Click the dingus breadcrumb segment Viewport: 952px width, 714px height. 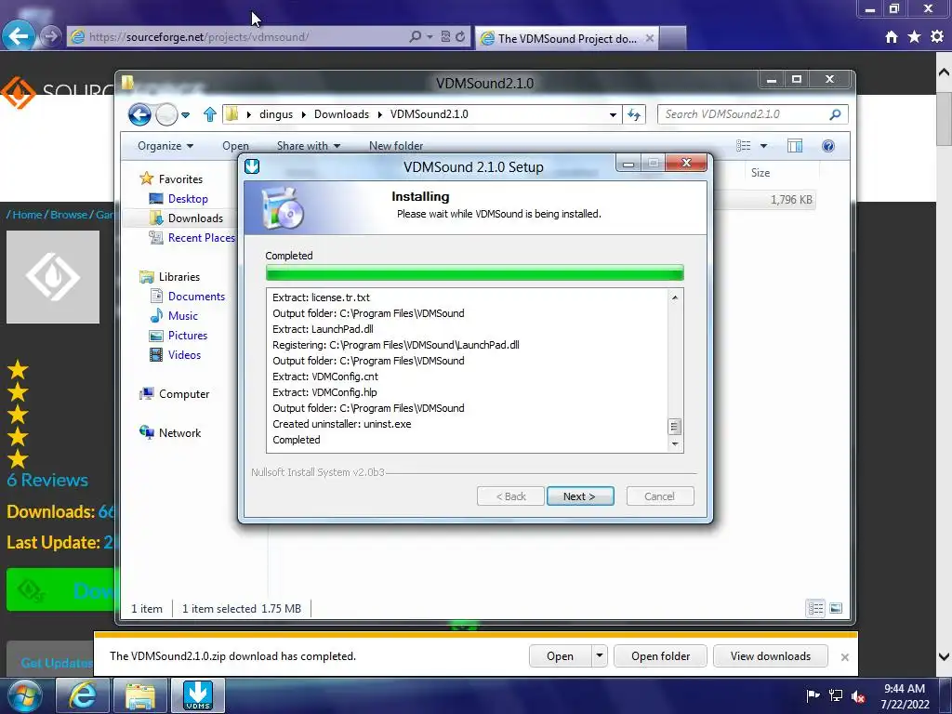pos(275,114)
